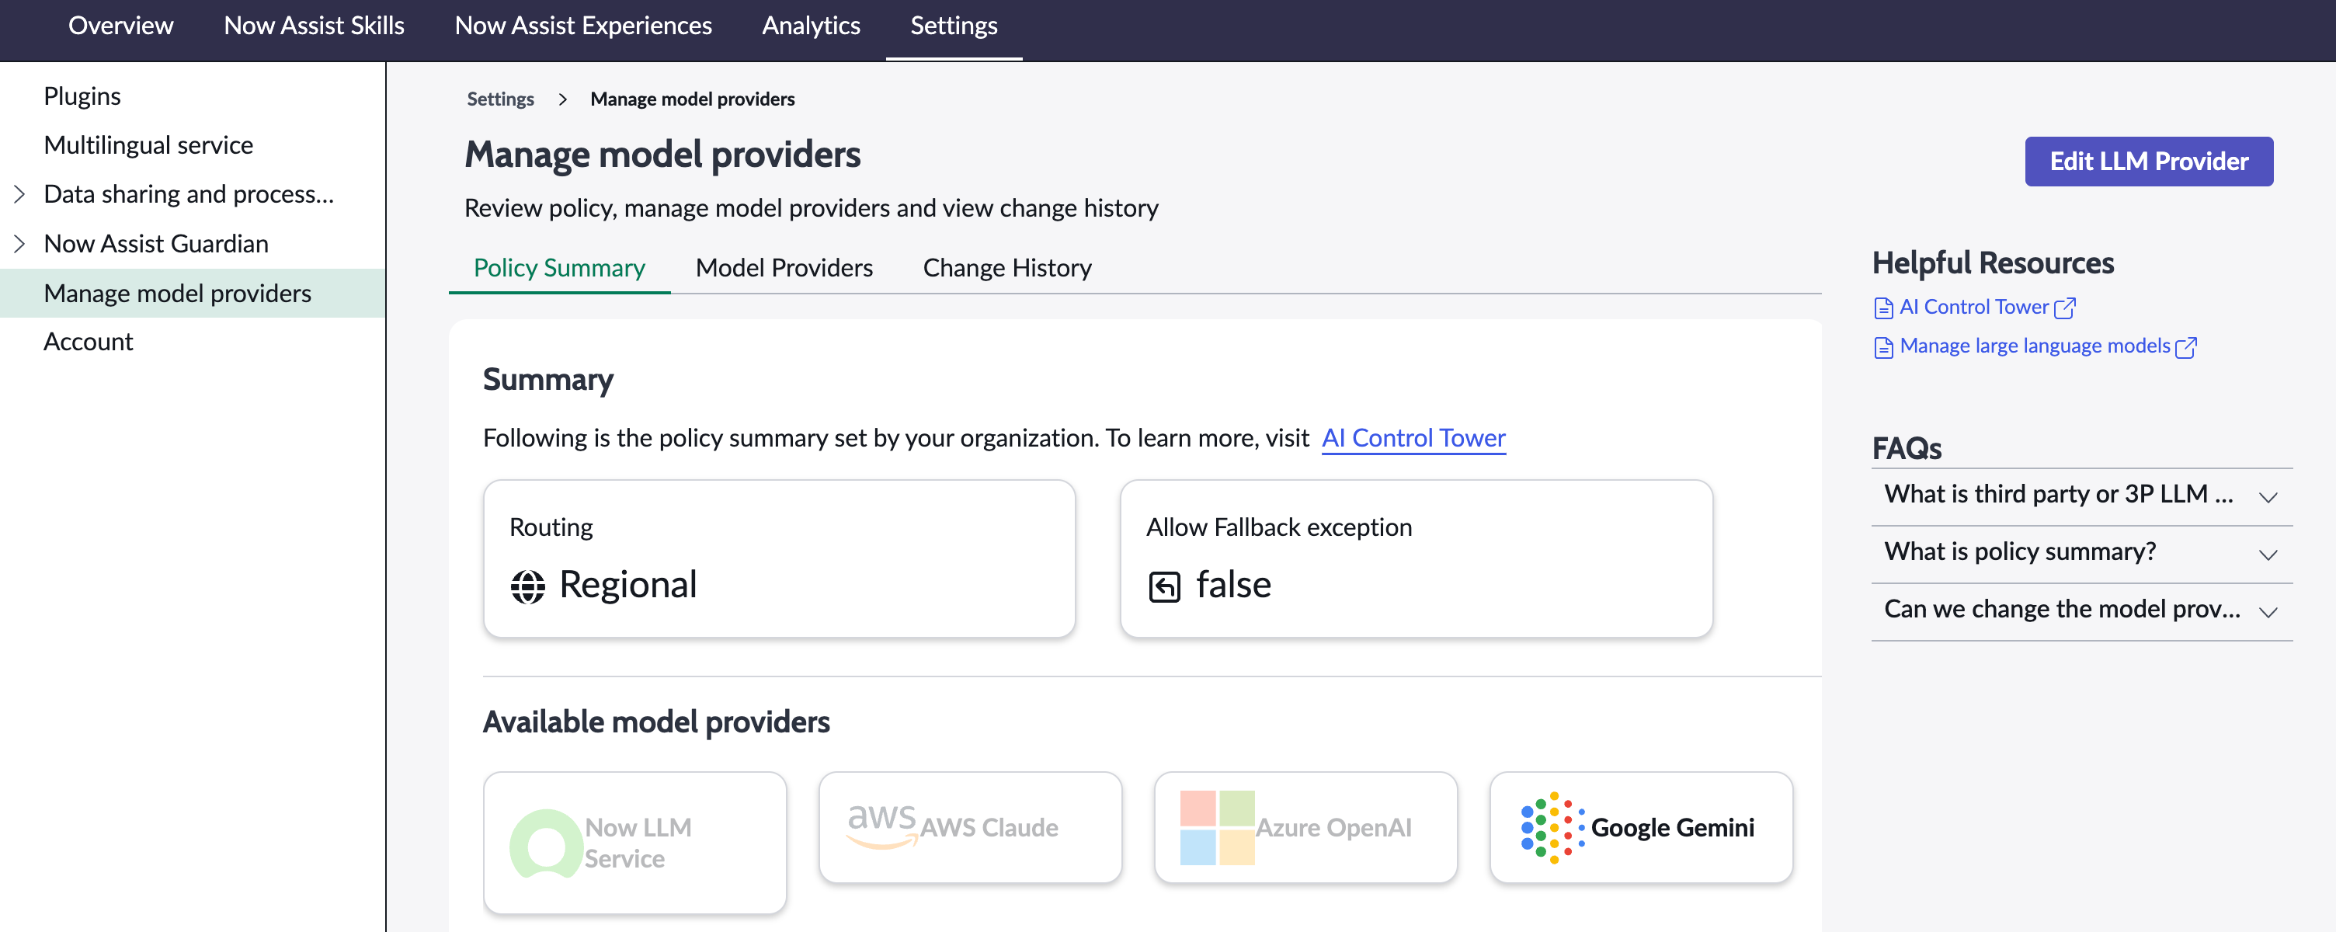Click the breadcrumb separator chevron after Settings
Viewport: 2336px width, 932px height.
[562, 99]
